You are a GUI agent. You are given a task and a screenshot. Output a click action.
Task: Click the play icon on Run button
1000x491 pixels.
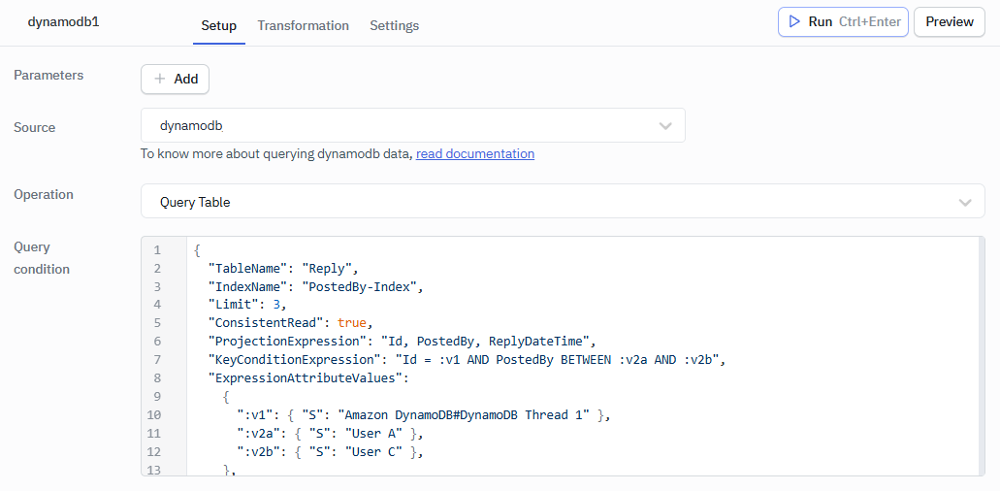pyautogui.click(x=794, y=21)
